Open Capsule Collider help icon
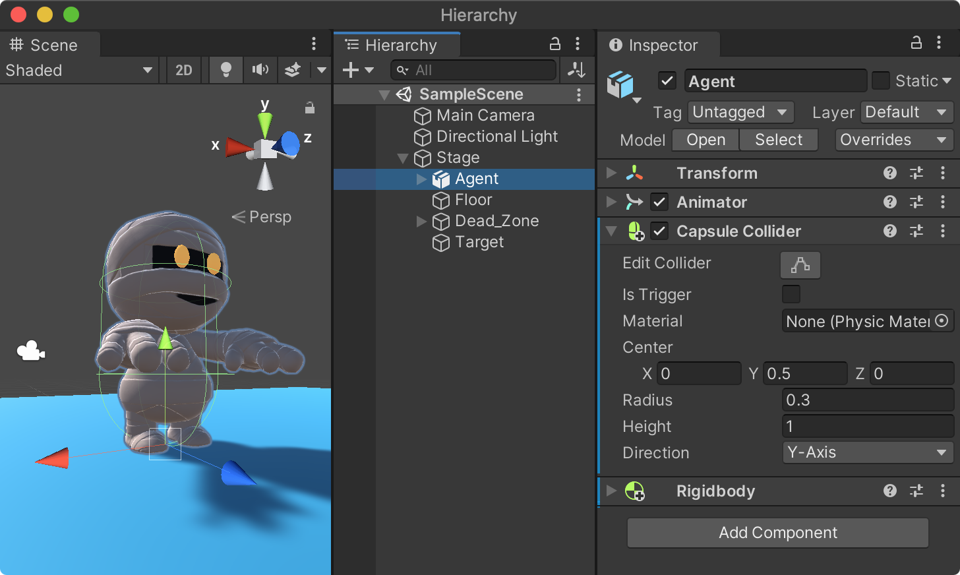Viewport: 960px width, 575px height. coord(890,231)
